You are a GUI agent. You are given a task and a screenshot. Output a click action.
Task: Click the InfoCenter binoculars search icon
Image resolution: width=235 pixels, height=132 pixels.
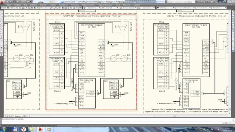click(196, 2)
